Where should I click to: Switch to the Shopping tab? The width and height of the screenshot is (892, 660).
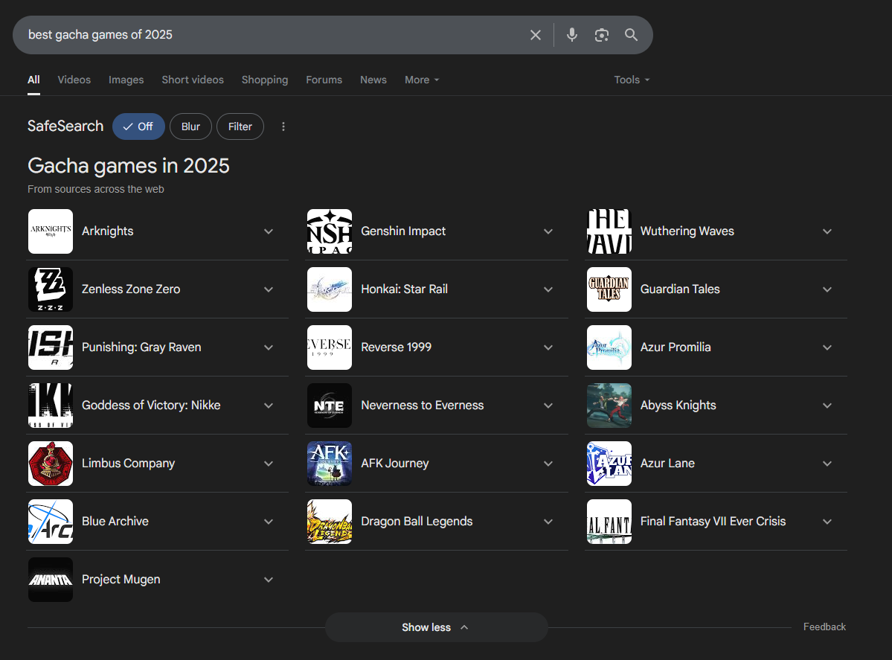click(265, 80)
